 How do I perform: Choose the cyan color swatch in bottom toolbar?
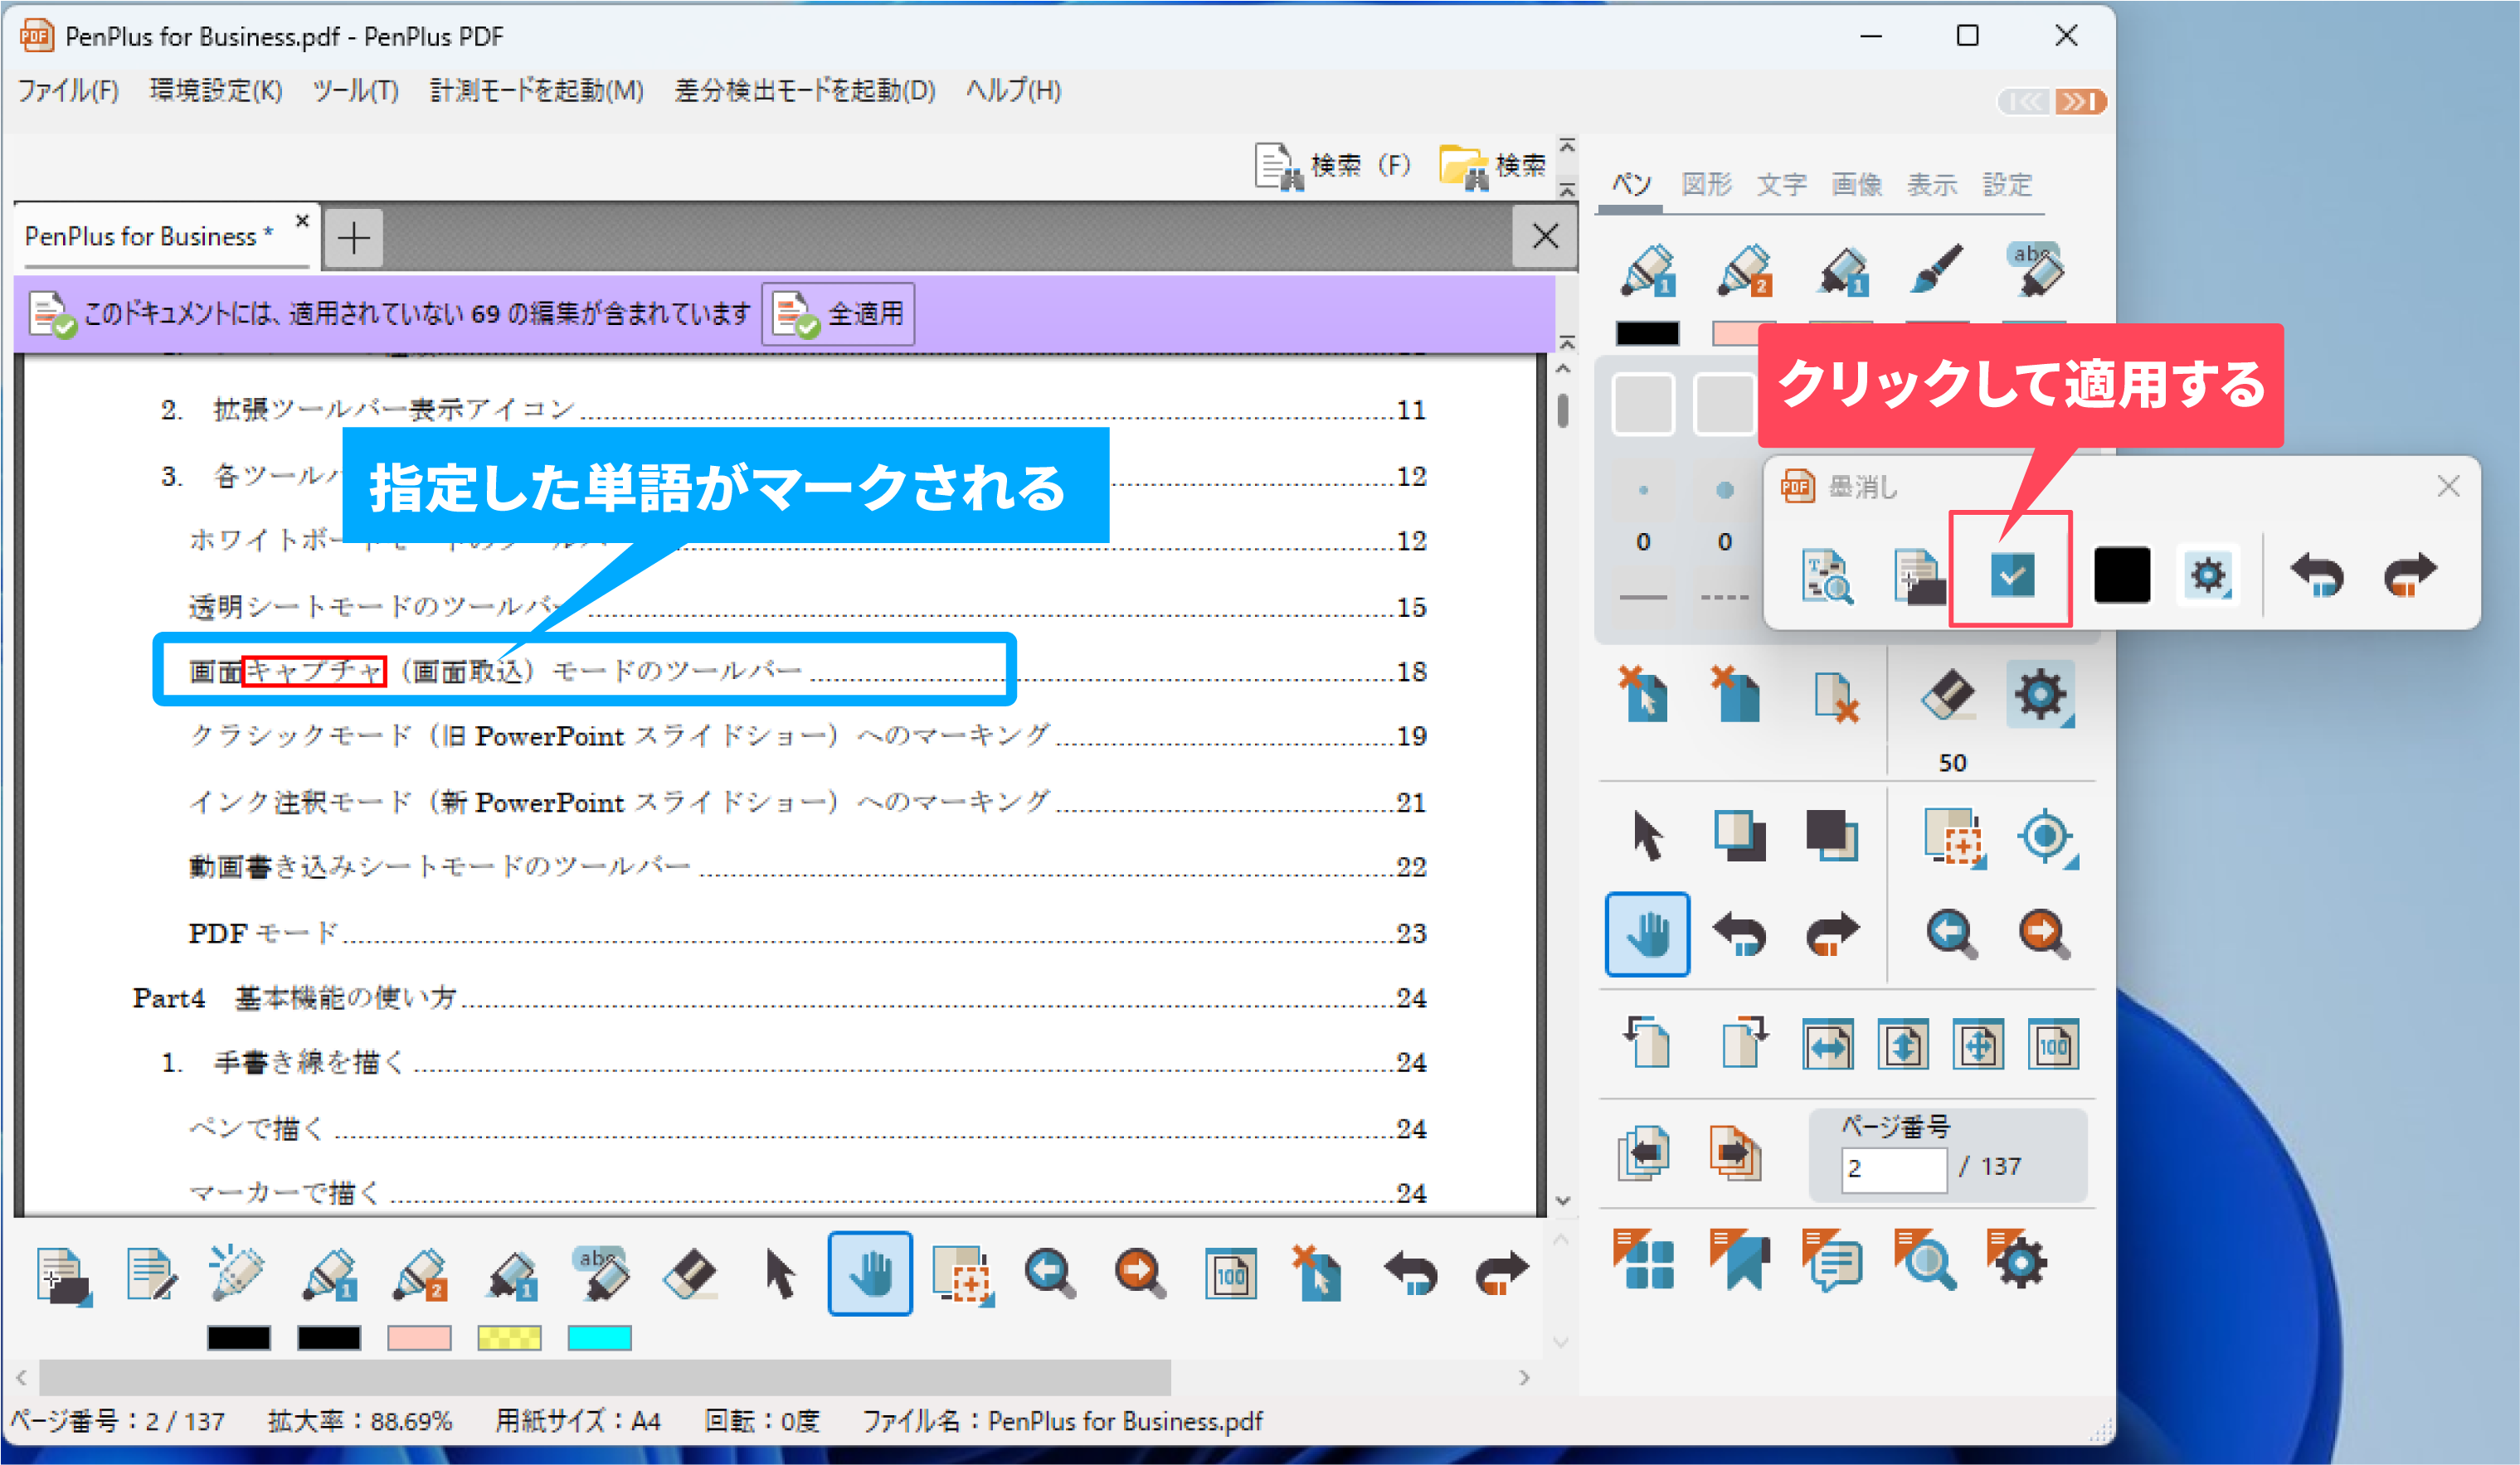click(x=599, y=1338)
